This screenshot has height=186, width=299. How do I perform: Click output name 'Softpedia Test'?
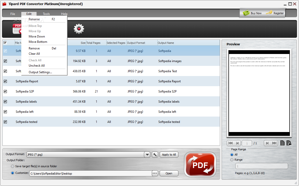168,71
